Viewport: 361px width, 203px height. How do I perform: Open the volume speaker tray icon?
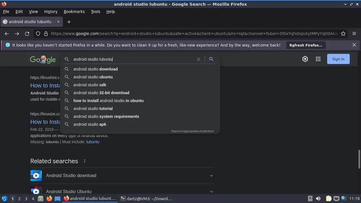[318, 199]
